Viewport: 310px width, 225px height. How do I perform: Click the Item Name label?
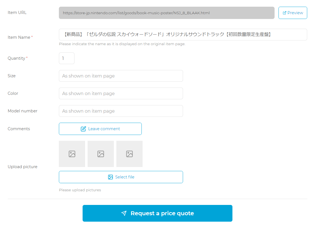tap(19, 37)
